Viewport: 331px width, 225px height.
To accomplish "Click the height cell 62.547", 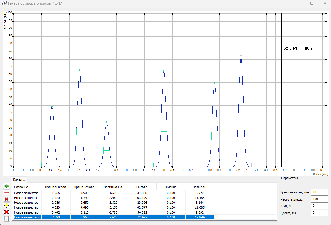I will pyautogui.click(x=142, y=207).
